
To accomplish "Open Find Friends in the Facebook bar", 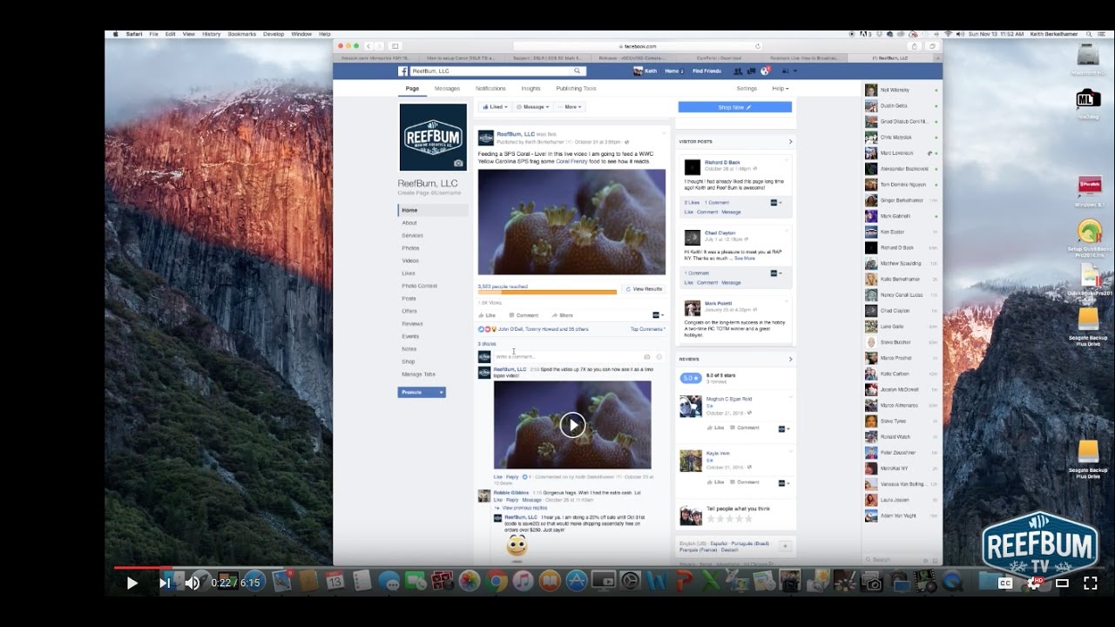I will pos(706,71).
